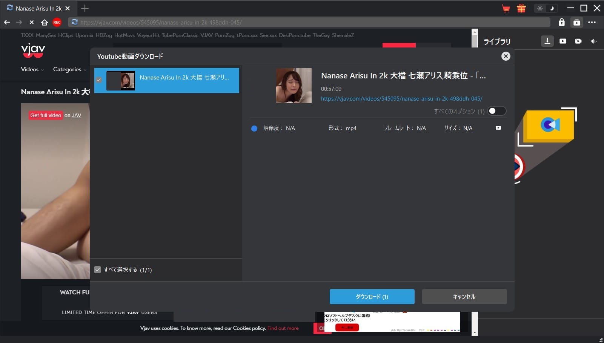Click the 00:57:09 duration text
This screenshot has width=604, height=343.
click(x=331, y=89)
